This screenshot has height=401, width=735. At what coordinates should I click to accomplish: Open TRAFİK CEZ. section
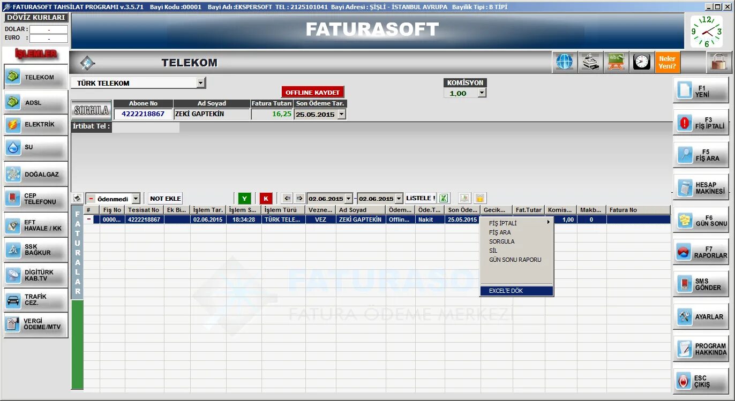click(36, 300)
